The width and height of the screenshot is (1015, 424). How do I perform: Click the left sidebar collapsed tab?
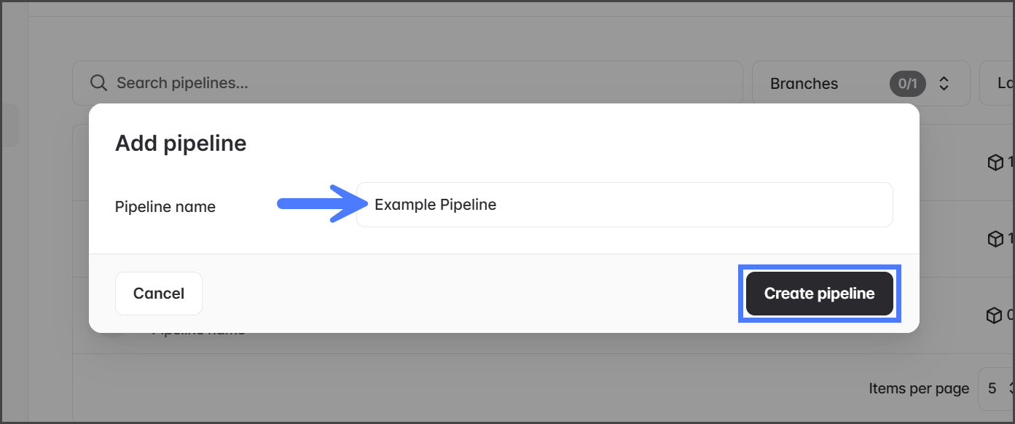click(9, 125)
